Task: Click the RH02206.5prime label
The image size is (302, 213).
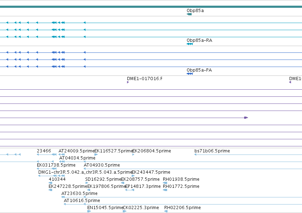Action: pos(182,208)
